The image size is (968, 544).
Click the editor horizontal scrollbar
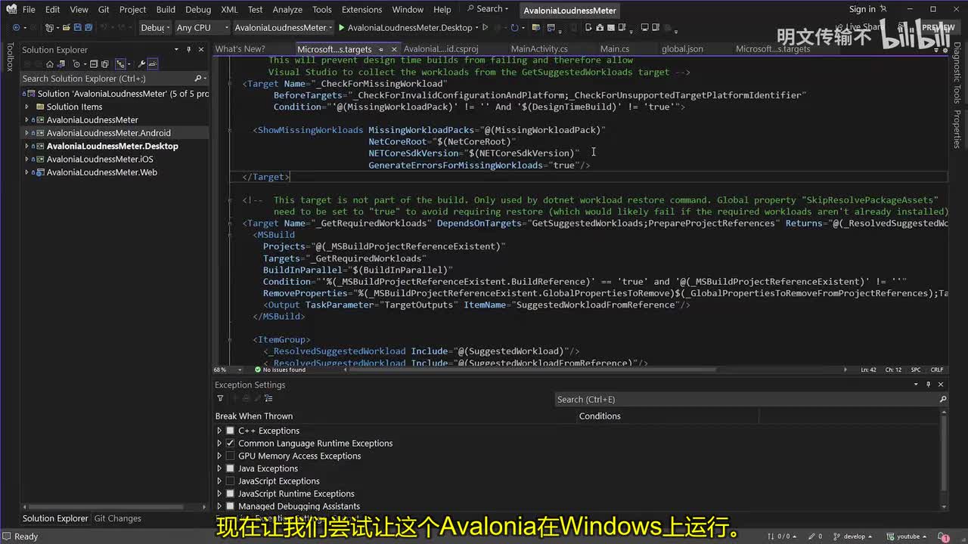point(594,370)
